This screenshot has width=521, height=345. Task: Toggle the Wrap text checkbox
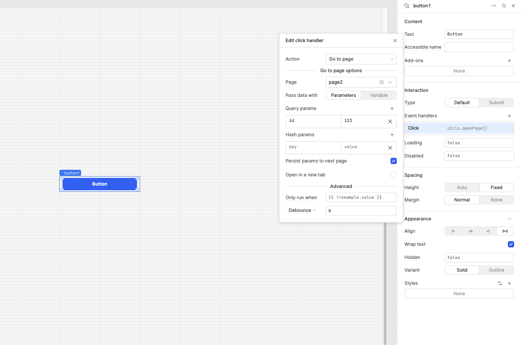tap(511, 244)
